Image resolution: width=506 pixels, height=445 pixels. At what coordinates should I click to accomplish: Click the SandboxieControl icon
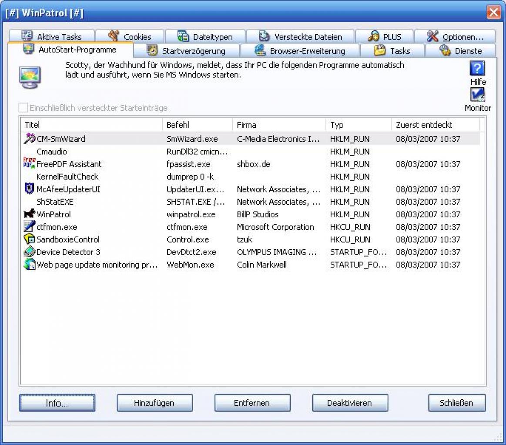(29, 239)
